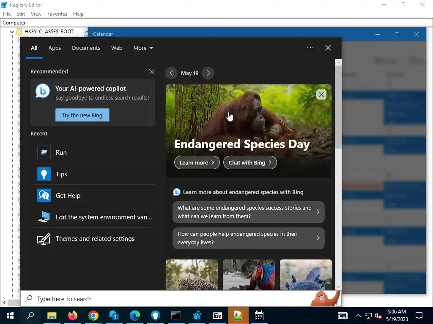Click Learn more on Endangered Species Day
This screenshot has width=433, height=324.
click(x=197, y=162)
